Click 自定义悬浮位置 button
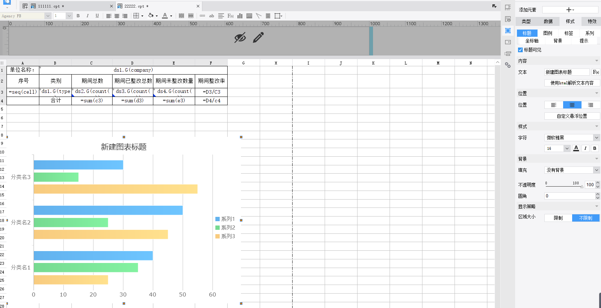Screen dimensions: 601x308 572,116
